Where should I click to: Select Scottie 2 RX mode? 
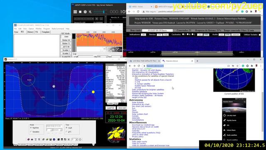pyautogui.click(x=66, y=53)
